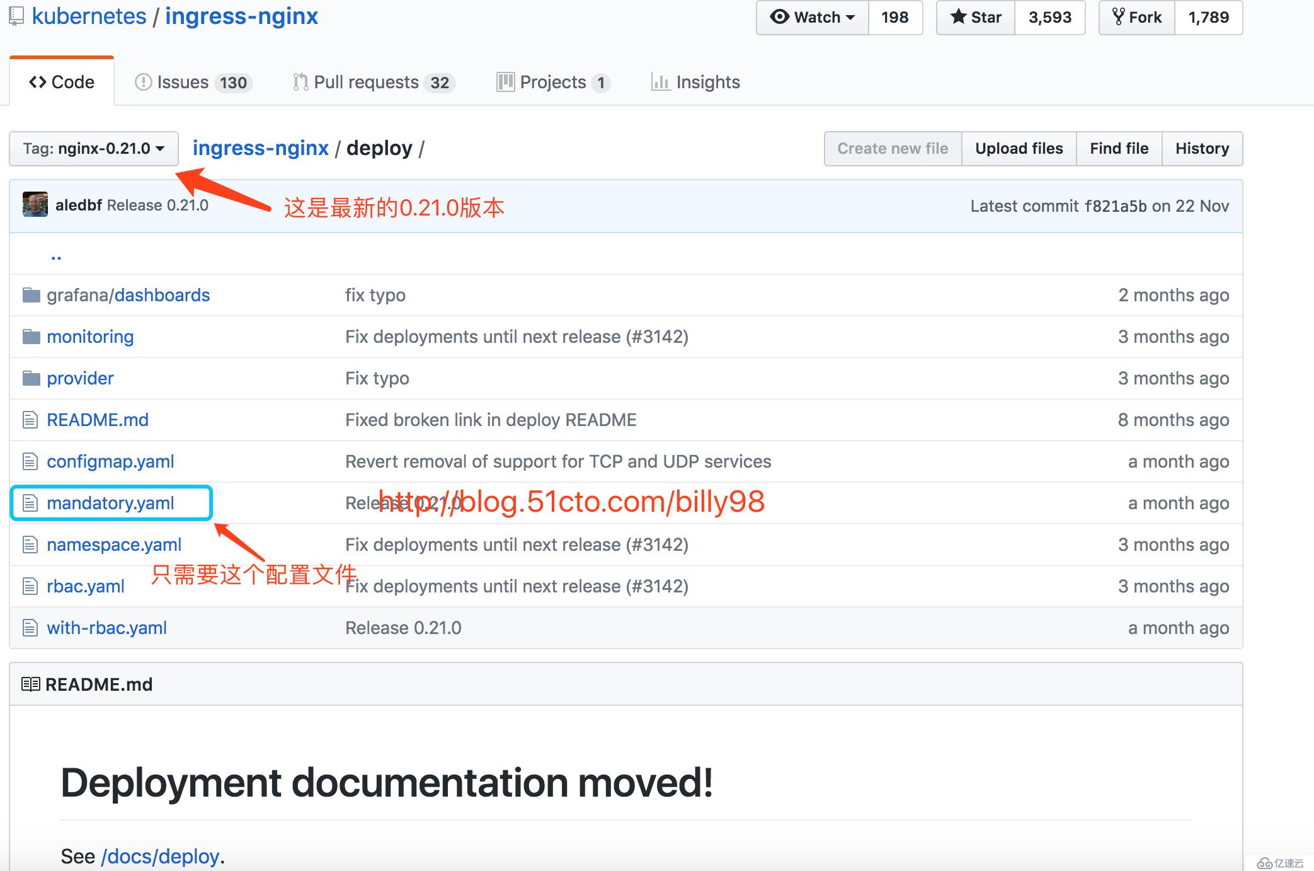Viewport: 1314px width, 871px height.
Task: Open 'Revert removal of support for TCP' commit
Action: (558, 461)
